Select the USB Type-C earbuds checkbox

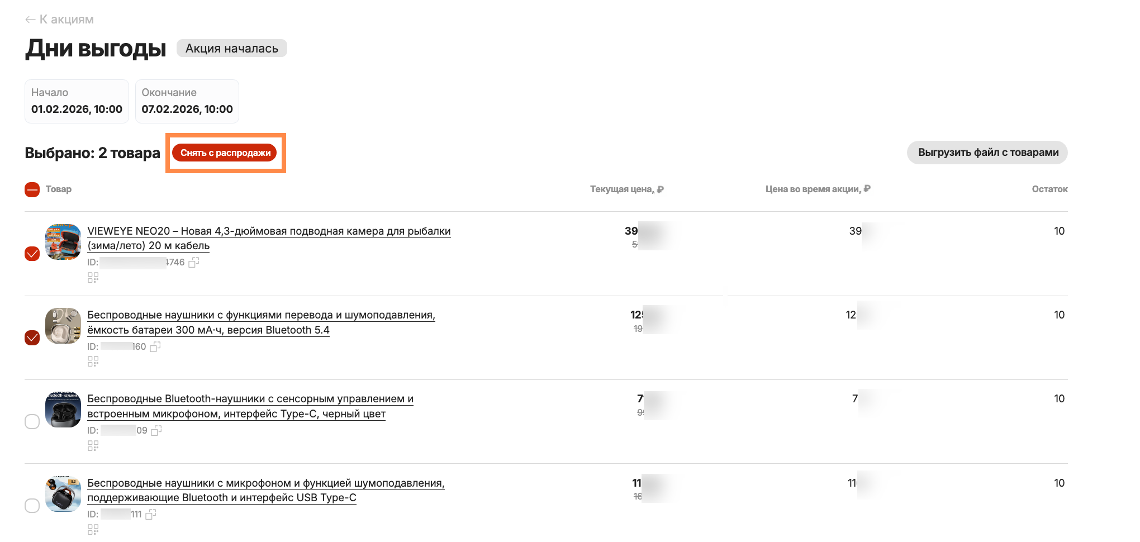point(32,506)
